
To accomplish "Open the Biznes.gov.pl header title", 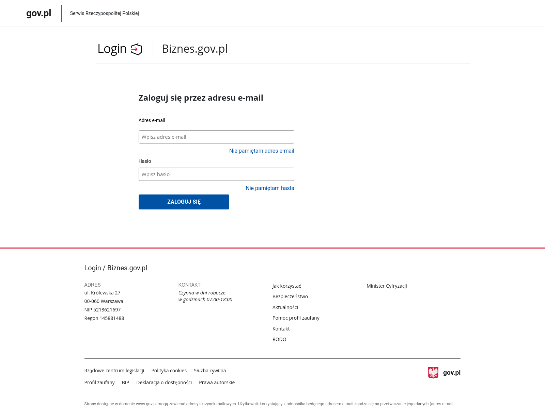I will coord(194,49).
